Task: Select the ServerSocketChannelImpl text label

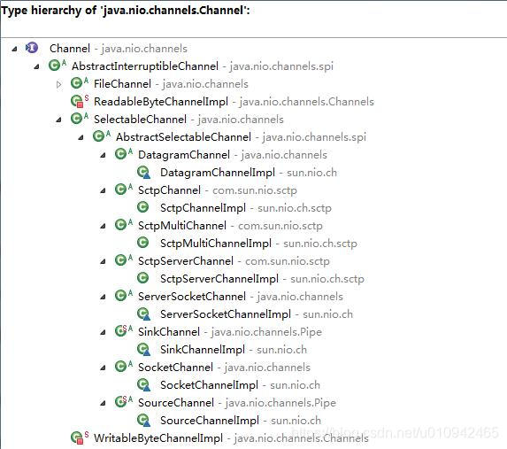Action: [226, 314]
